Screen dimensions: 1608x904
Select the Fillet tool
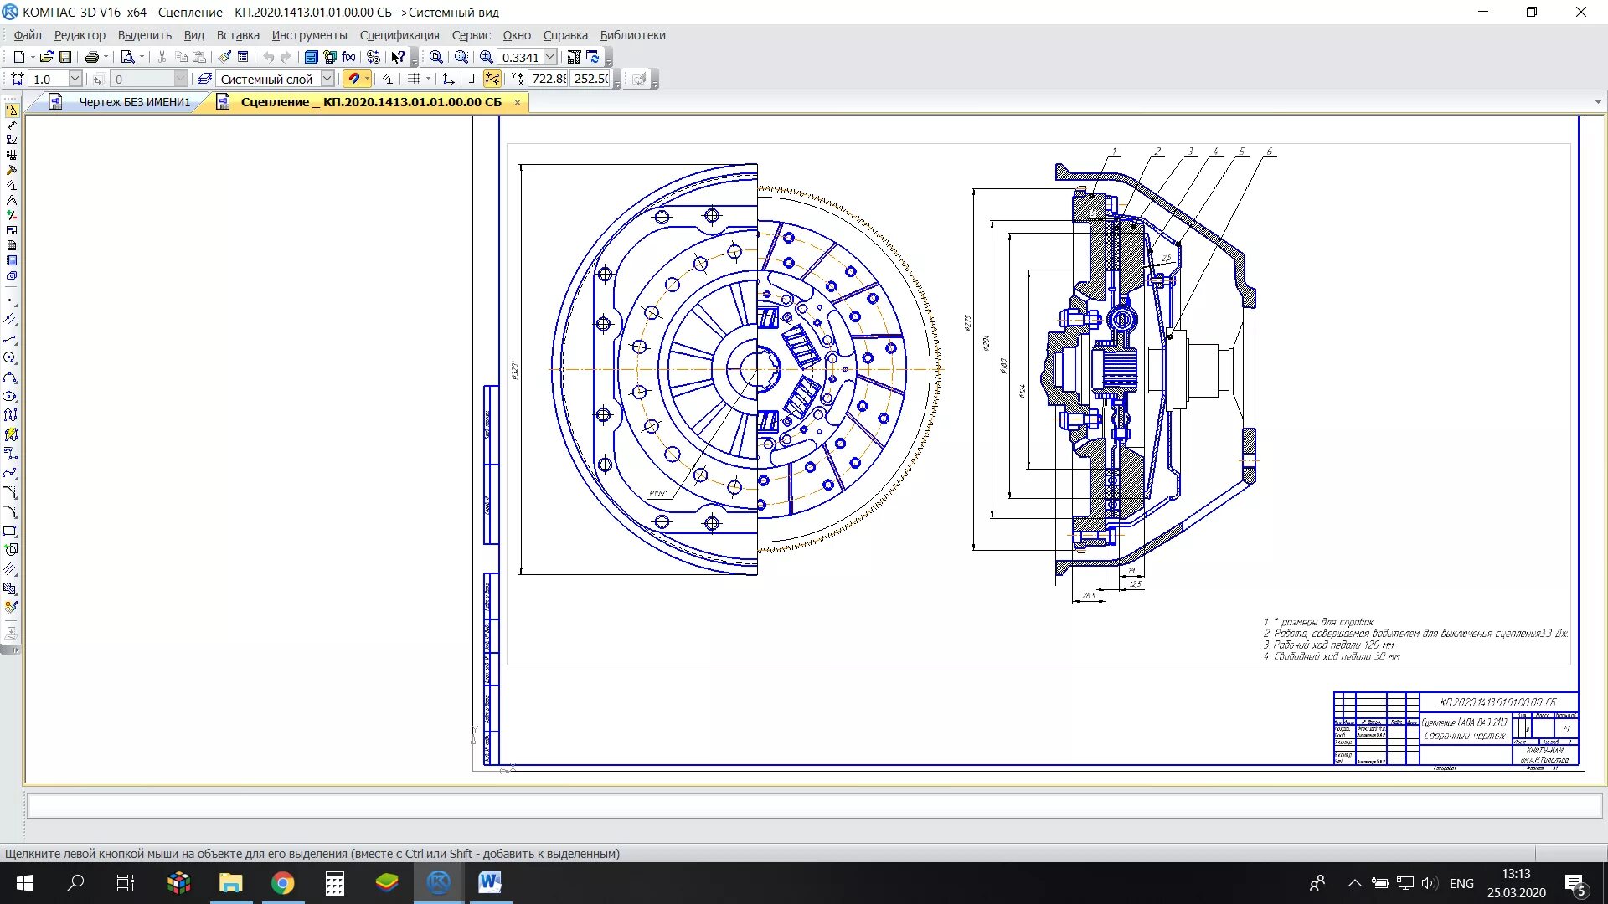pyautogui.click(x=10, y=511)
